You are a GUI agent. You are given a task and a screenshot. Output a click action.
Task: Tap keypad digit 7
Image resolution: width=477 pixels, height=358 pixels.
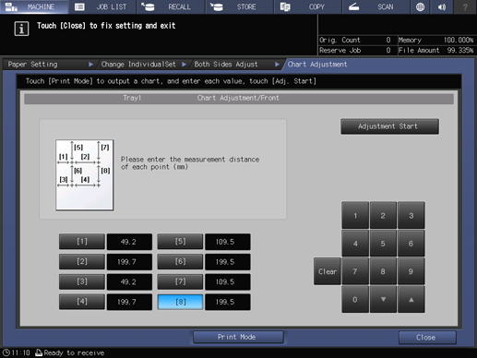tap(355, 271)
